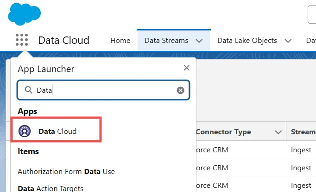316x192 pixels.
Task: Go to the Data Lake Objects tab
Action: click(x=247, y=41)
